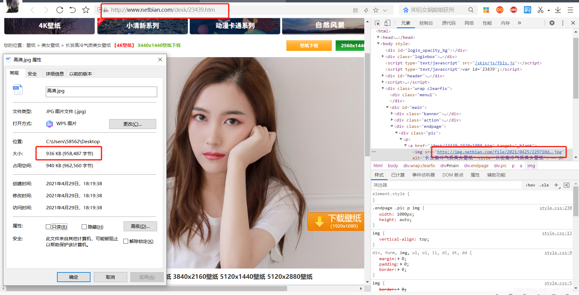Check the 隐藏(H) checkbox
This screenshot has height=295, width=579.
[84, 227]
